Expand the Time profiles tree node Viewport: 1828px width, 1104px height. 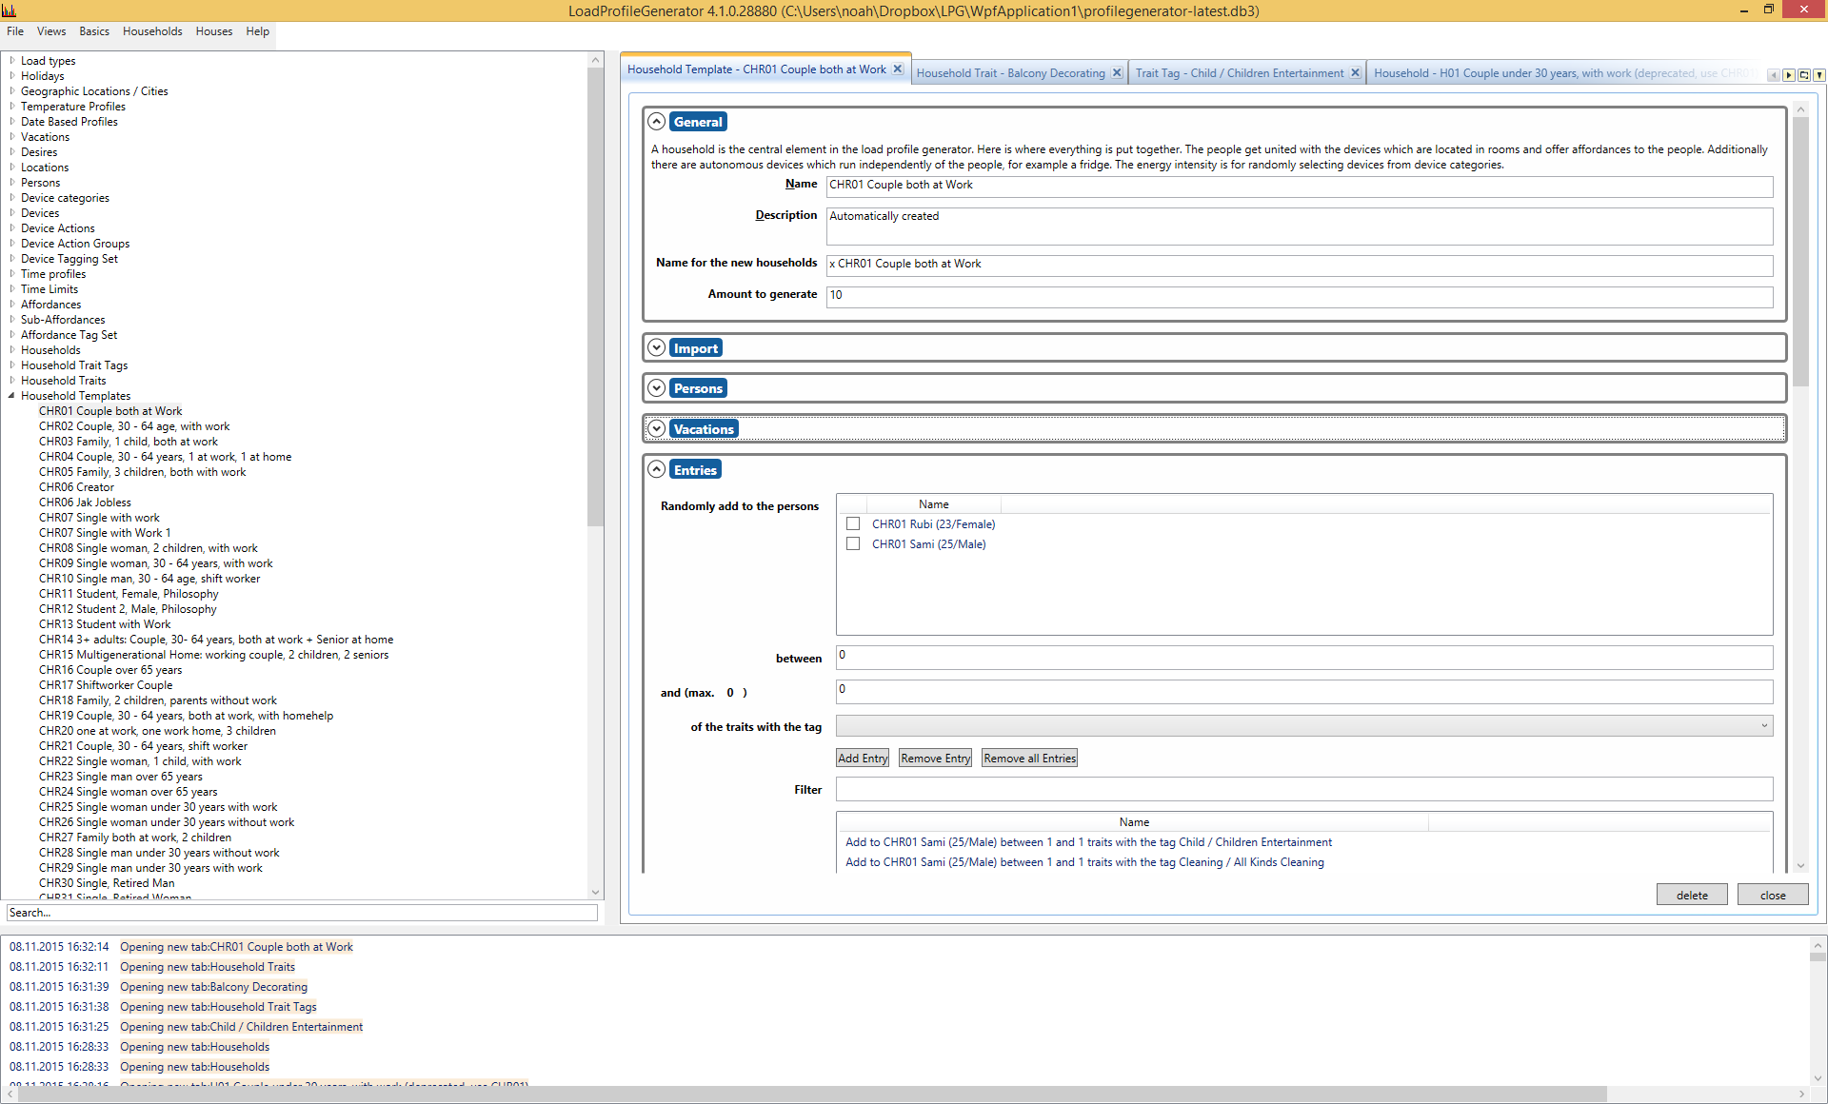click(x=11, y=274)
